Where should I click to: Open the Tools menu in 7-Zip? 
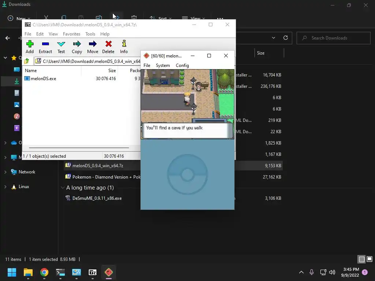(90, 34)
